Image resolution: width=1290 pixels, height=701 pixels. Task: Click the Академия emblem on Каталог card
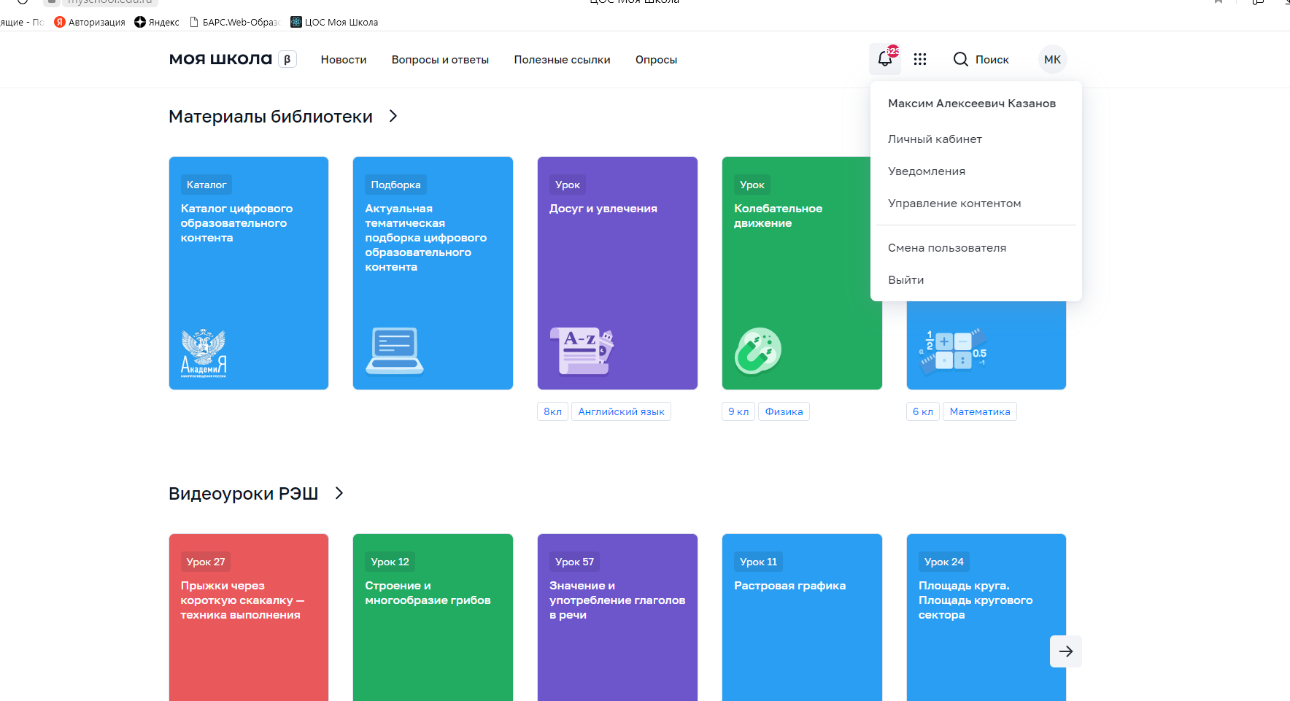204,353
